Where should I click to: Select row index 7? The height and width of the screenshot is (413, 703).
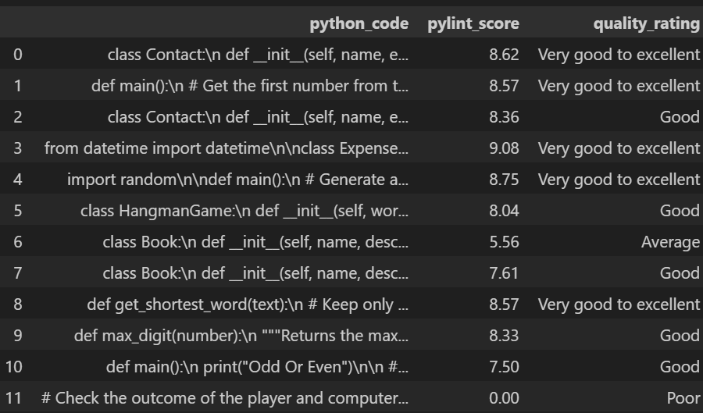[x=17, y=273]
